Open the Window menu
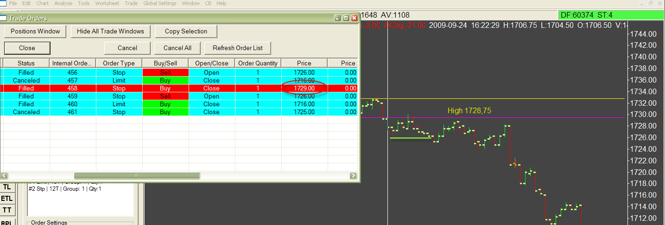This screenshot has height=225, width=665. tap(190, 3)
